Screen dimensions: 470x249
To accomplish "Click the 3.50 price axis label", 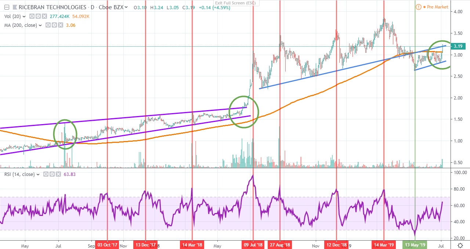I will tap(459, 33).
